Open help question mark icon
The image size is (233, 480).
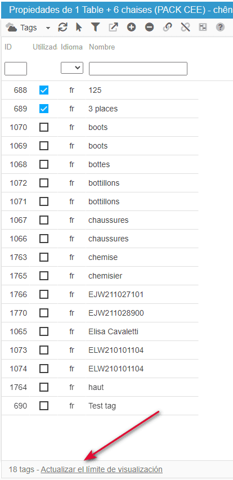(220, 28)
